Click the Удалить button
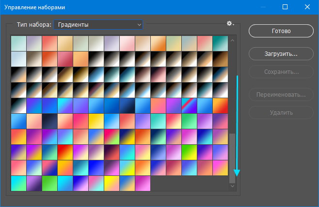Viewport: 319px width, 207px height. point(281,113)
